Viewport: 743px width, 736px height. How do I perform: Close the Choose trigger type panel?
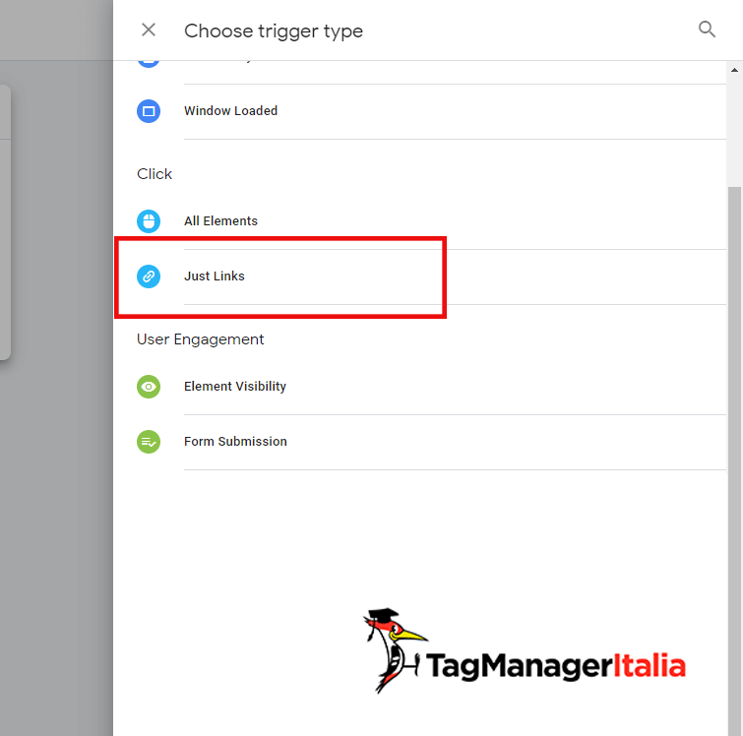click(x=149, y=30)
